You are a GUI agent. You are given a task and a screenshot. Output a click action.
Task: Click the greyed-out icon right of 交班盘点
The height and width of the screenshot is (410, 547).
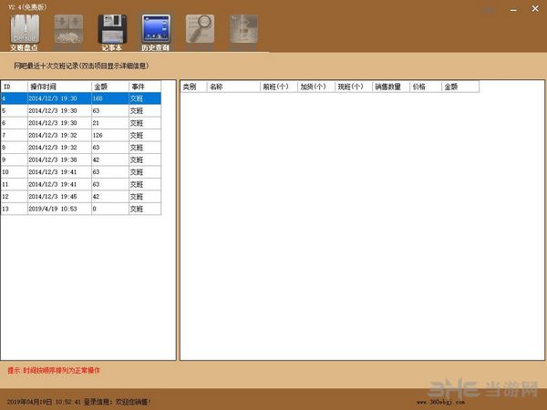point(69,30)
